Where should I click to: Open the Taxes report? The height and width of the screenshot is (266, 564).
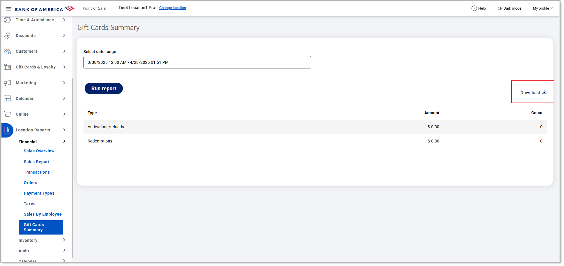(29, 204)
